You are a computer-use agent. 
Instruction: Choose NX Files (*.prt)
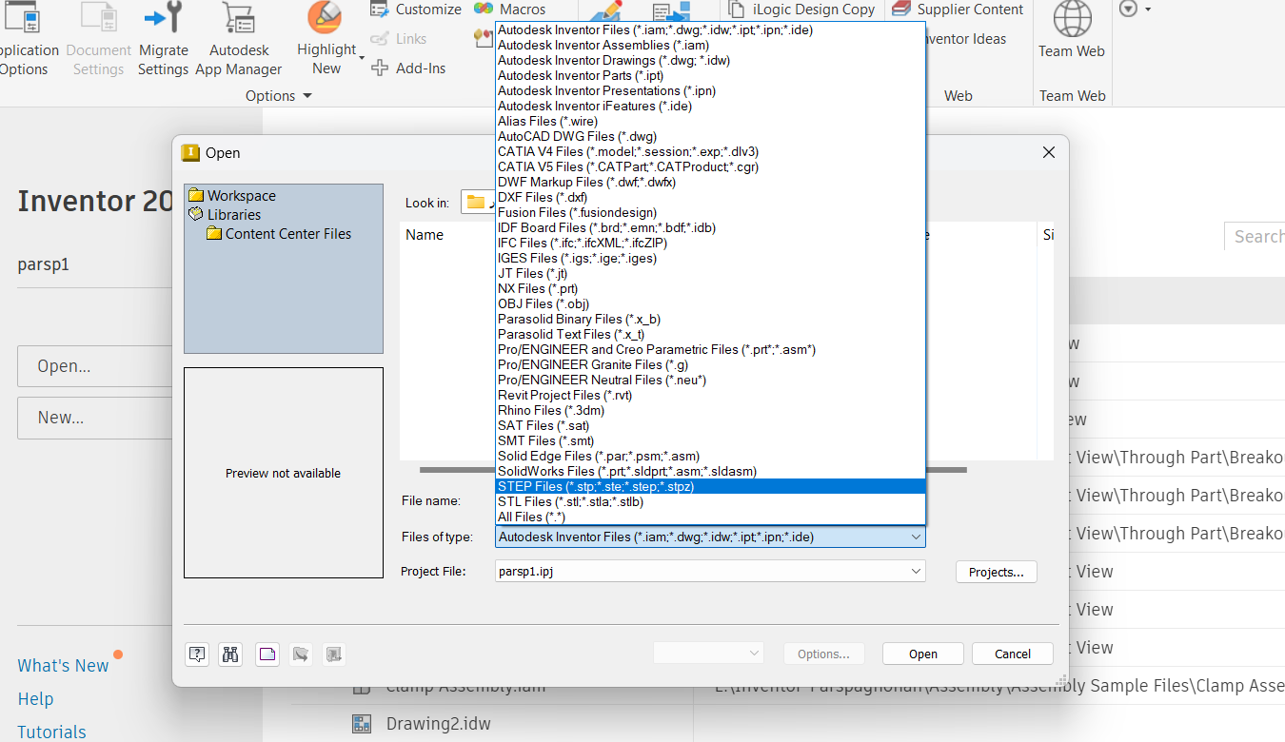pyautogui.click(x=710, y=288)
